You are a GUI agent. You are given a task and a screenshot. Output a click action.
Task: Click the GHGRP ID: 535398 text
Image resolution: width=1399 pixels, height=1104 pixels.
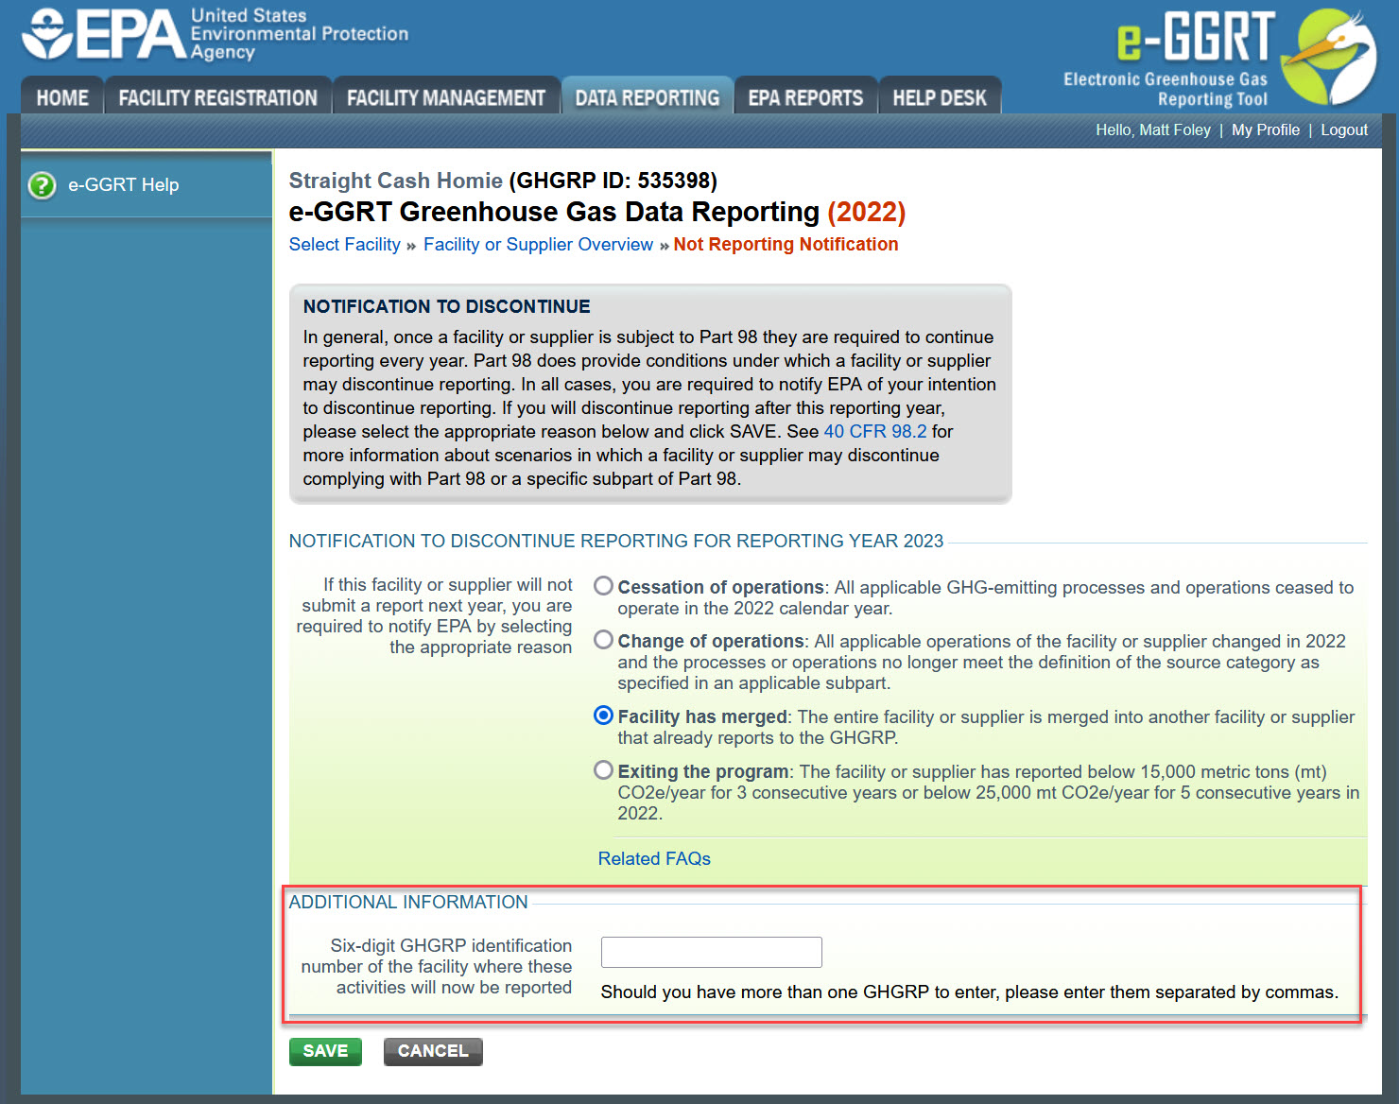(613, 181)
